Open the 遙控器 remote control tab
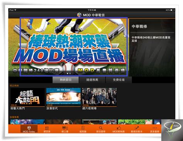Screen dimensions: 183x141 pyautogui.click(x=83, y=129)
